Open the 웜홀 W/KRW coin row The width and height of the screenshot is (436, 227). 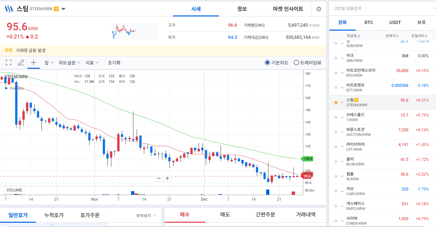coord(383,176)
